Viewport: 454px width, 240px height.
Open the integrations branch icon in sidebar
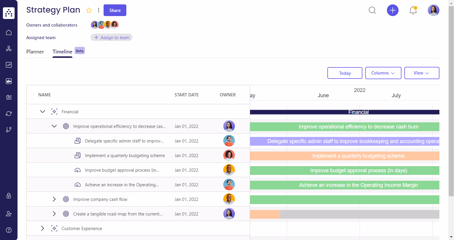8,129
